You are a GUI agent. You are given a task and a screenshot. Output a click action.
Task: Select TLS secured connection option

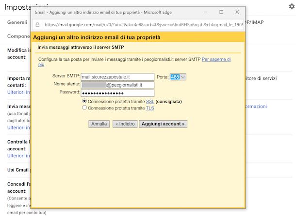coord(84,108)
